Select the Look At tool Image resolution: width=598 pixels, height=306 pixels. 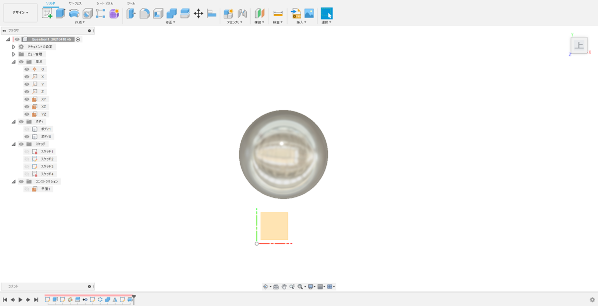tap(276, 287)
